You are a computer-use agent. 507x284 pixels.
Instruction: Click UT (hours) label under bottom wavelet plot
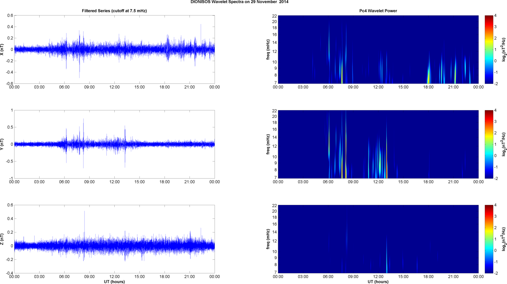[378, 282]
